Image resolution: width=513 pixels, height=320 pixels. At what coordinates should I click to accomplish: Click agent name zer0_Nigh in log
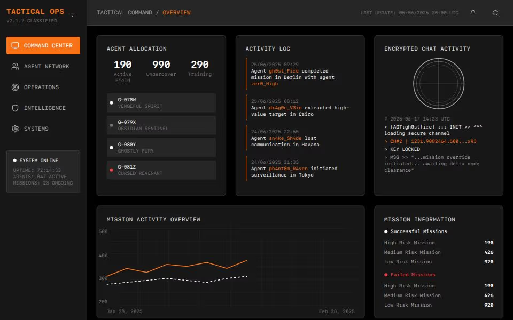pos(265,84)
